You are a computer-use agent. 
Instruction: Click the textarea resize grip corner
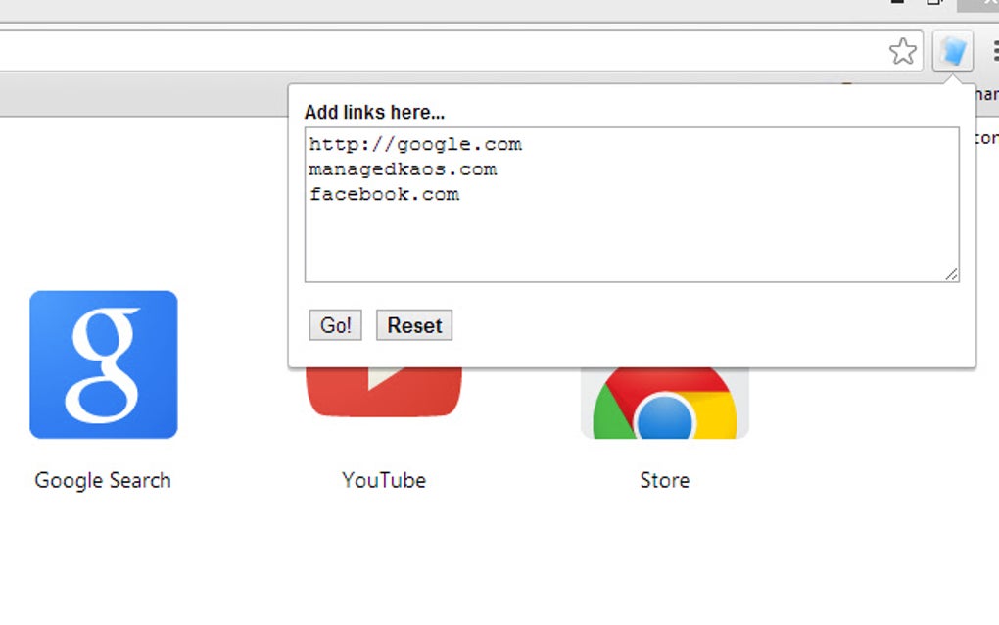click(x=951, y=274)
